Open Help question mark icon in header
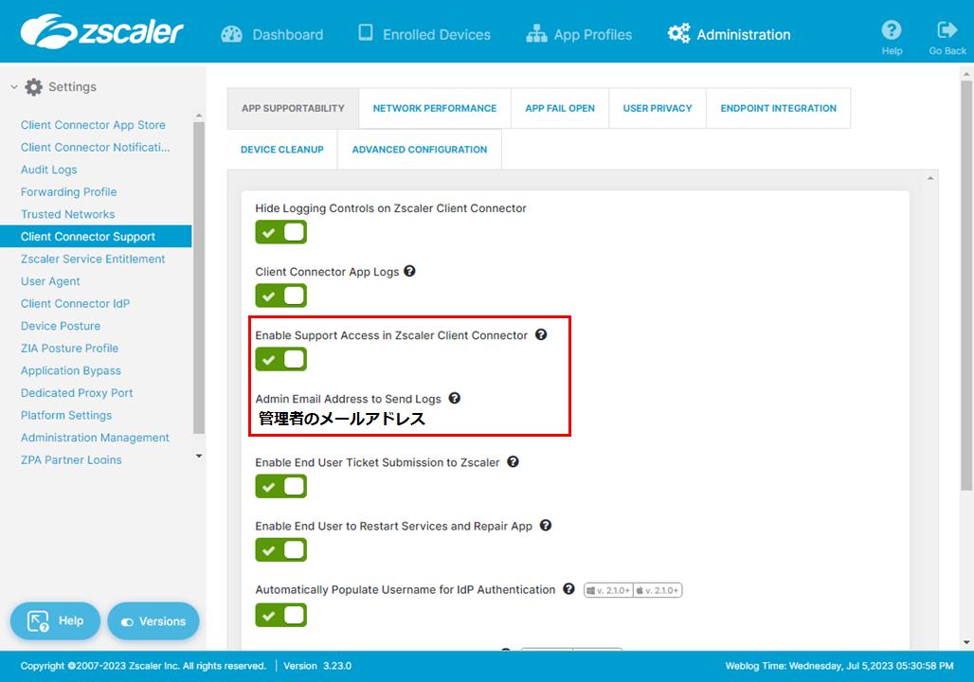Viewport: 974px width, 682px height. [x=892, y=29]
